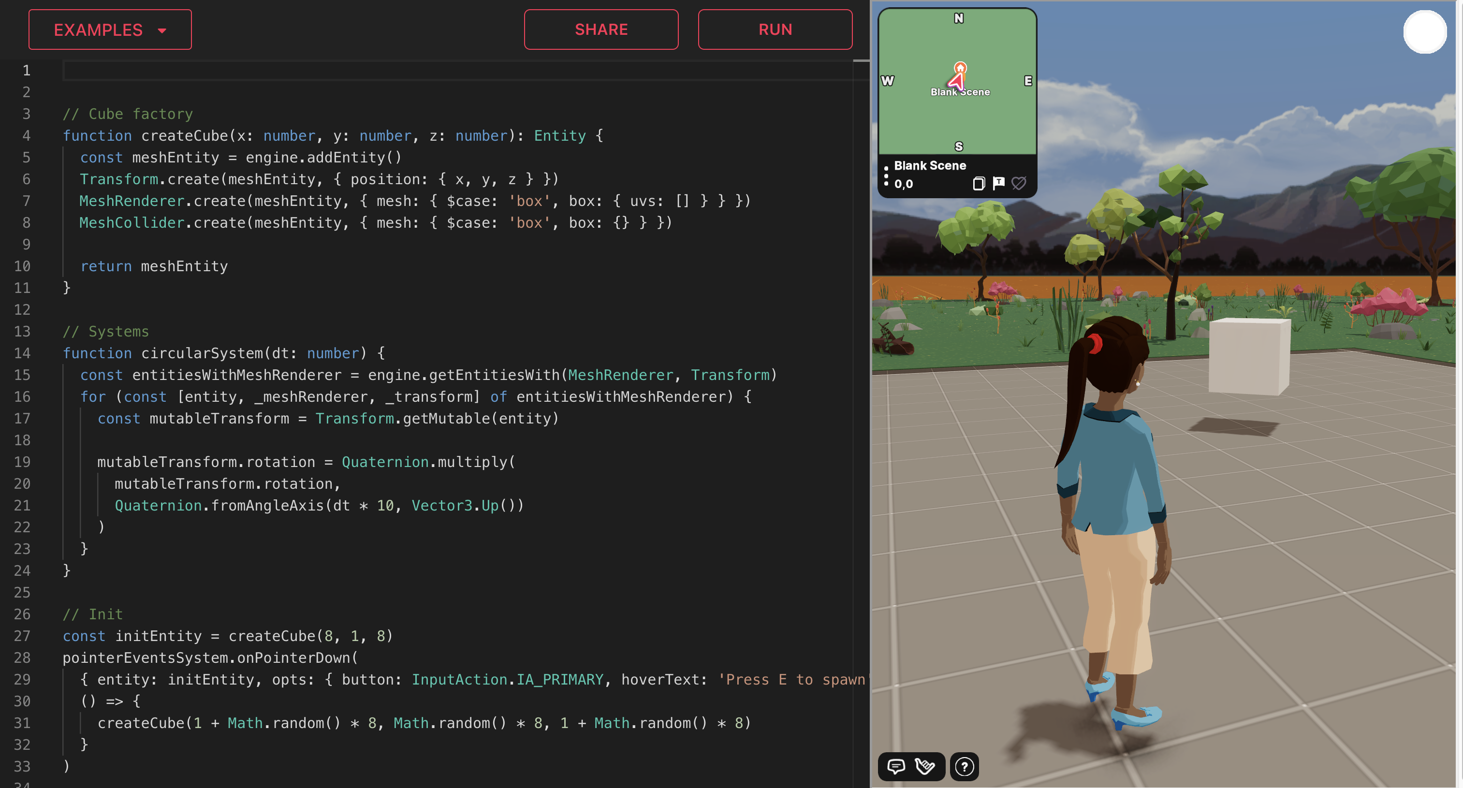Click the SHARE button
This screenshot has height=788, width=1463.
601,29
